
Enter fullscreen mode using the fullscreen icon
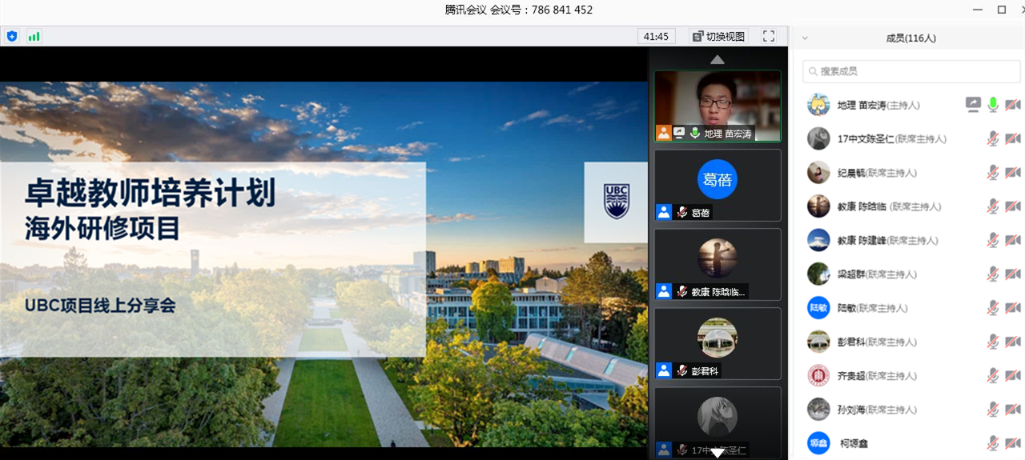coord(769,36)
